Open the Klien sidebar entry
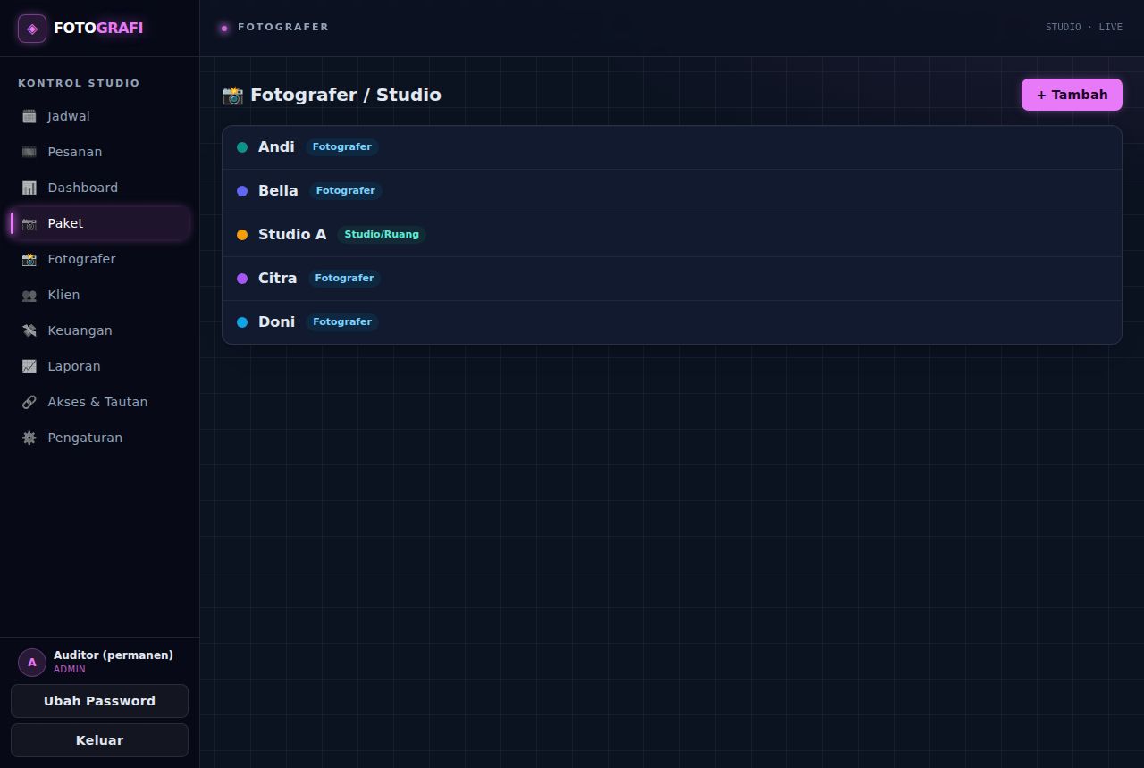1144x768 pixels. point(99,295)
